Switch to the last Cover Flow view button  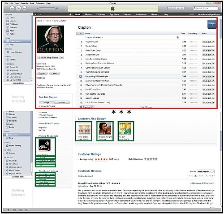(x=182, y=8)
